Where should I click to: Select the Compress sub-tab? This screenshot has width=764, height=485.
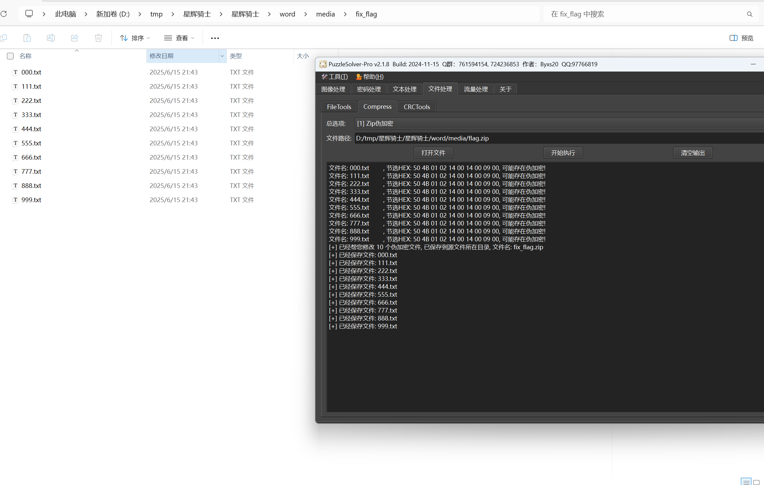(x=378, y=107)
